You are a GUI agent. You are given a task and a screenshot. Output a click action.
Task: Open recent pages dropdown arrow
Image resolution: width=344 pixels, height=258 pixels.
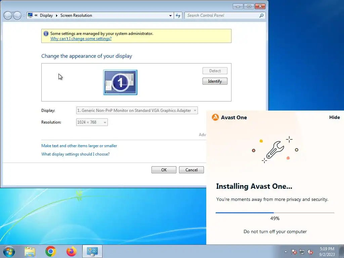(x=24, y=15)
